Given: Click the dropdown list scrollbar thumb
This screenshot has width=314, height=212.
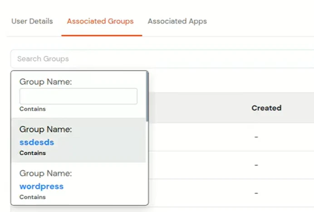Looking at the screenshot, I should pyautogui.click(x=147, y=97).
